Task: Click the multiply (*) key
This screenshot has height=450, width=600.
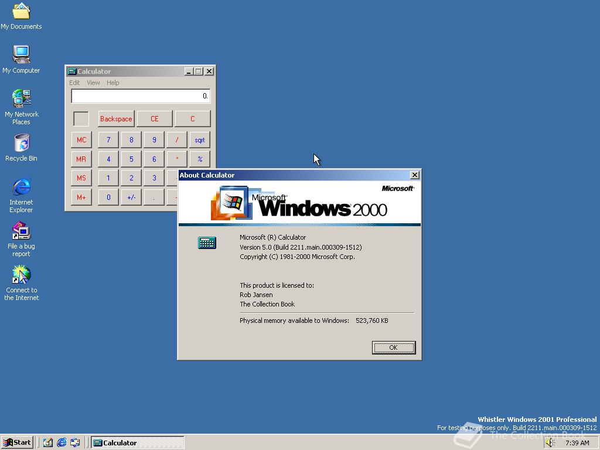Action: click(x=177, y=159)
